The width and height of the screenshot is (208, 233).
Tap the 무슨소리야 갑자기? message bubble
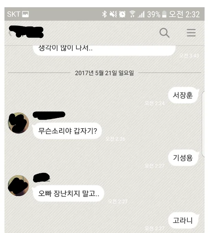[67, 131]
